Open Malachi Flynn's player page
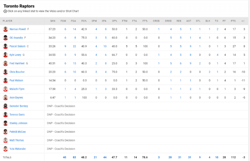 pos(17,89)
